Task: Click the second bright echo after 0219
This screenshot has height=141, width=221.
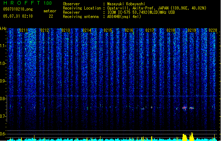Action: click(192, 108)
